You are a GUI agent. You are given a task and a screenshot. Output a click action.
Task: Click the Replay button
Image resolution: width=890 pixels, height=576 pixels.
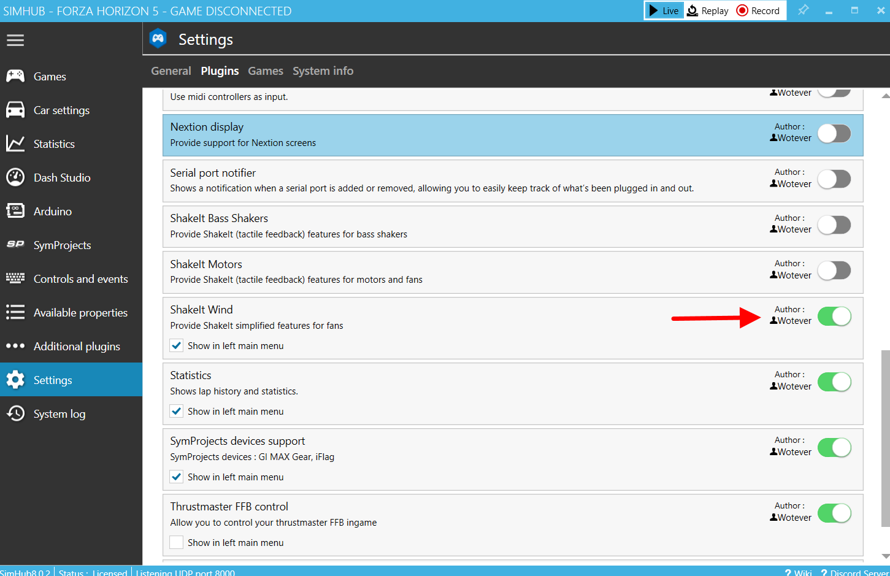pyautogui.click(x=708, y=10)
